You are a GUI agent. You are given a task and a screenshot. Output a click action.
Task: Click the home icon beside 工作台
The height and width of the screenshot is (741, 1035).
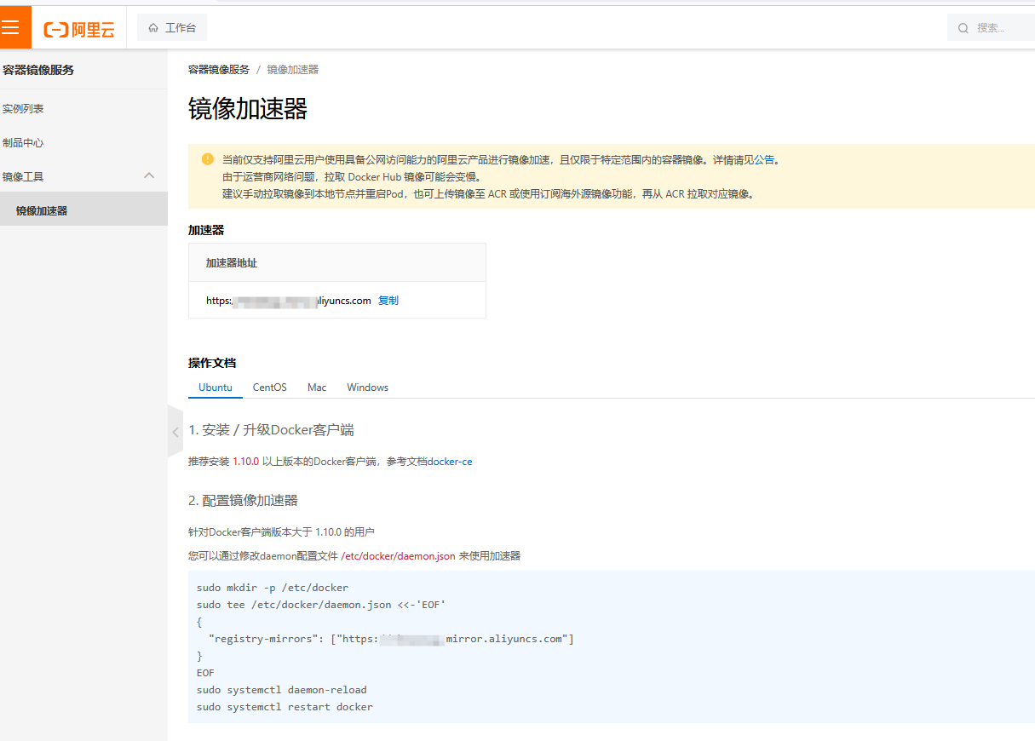(153, 28)
